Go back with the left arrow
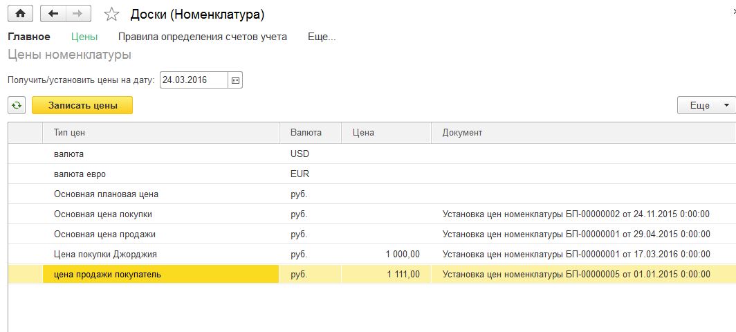Screen dimensions: 736x332 (53, 14)
